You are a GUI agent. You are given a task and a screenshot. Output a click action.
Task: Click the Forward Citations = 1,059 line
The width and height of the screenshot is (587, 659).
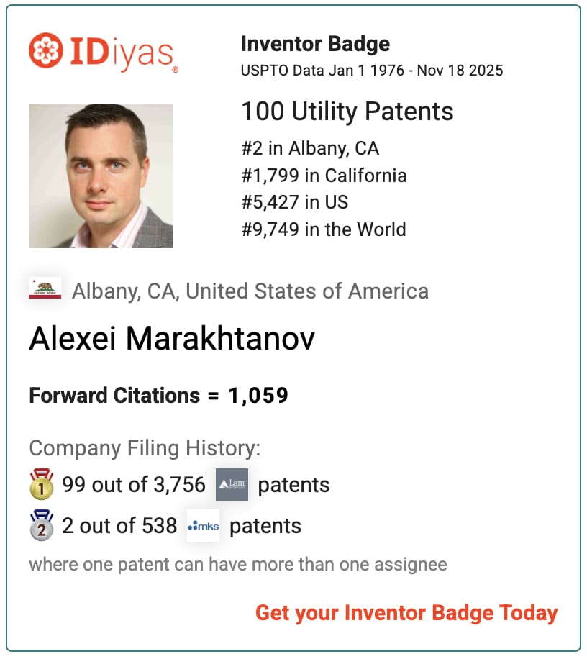158,396
